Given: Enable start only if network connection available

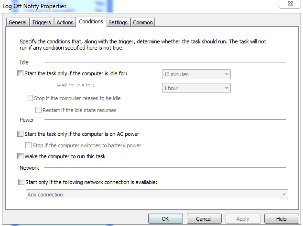Looking at the screenshot, I should tap(21, 182).
